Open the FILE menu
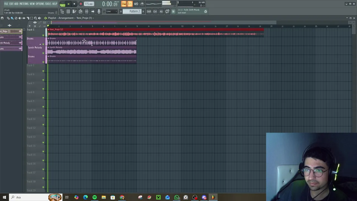Image resolution: width=357 pixels, height=201 pixels. pos(6,4)
